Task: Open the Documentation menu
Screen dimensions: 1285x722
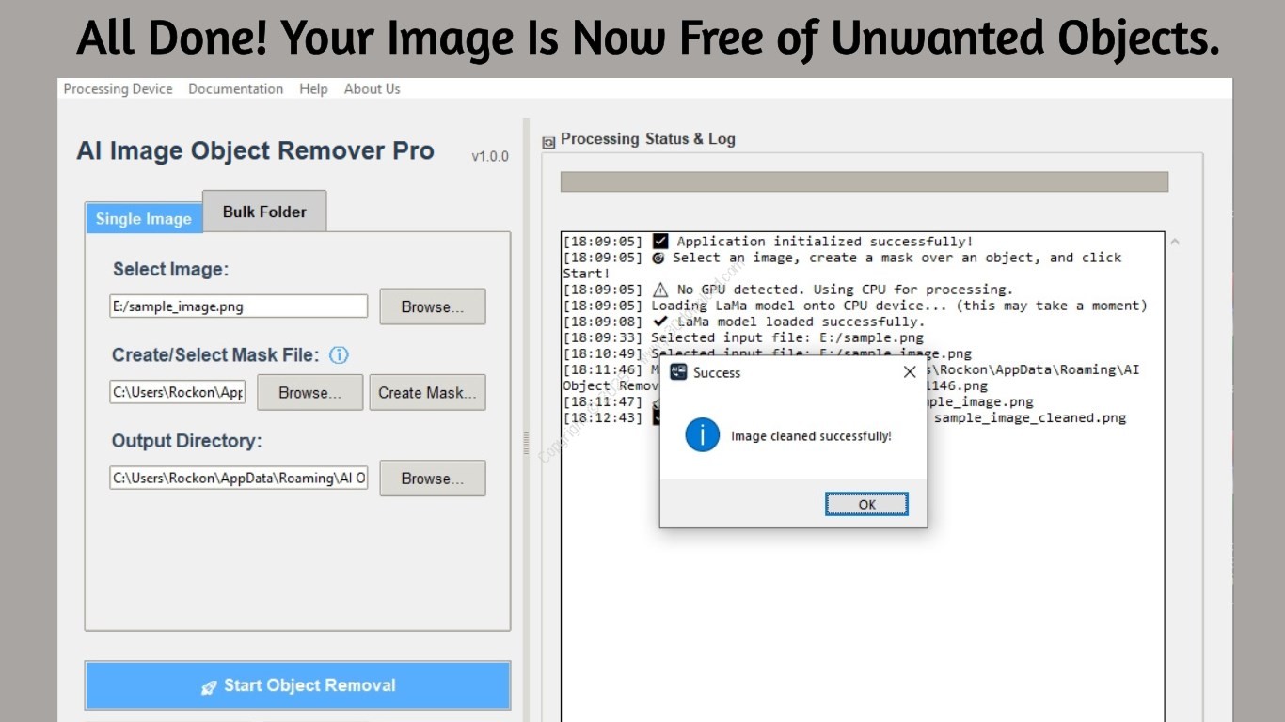Action: click(235, 89)
